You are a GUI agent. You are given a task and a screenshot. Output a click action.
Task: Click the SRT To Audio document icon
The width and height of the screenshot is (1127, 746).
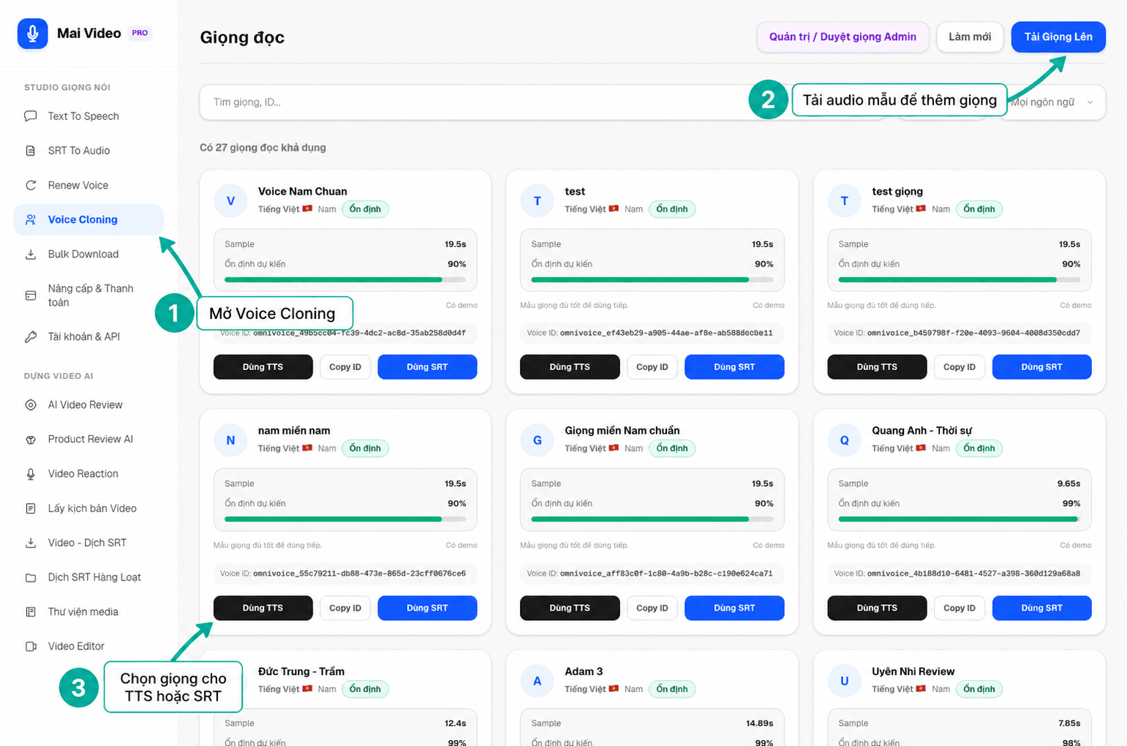click(x=31, y=151)
